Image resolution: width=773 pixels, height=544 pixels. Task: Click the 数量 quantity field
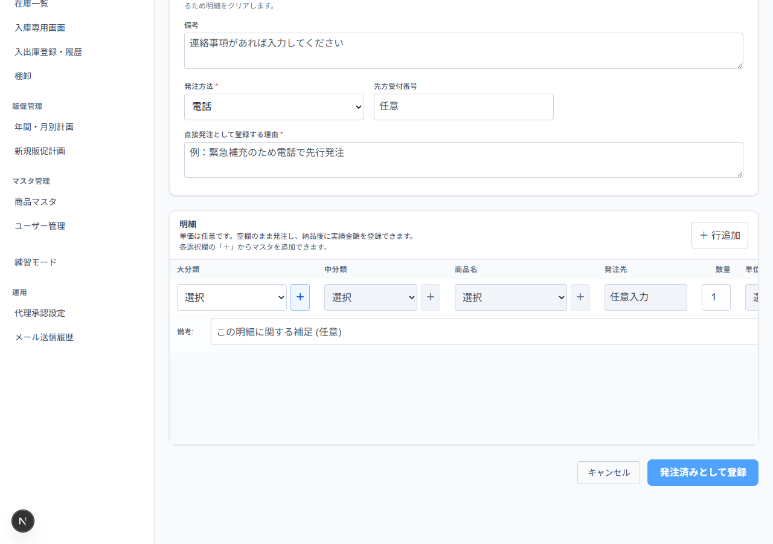716,297
